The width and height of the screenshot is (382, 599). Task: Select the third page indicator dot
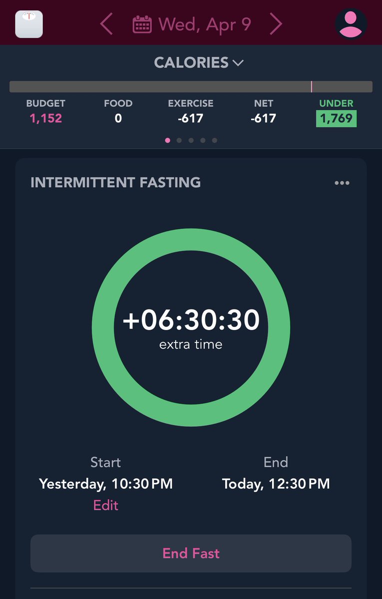191,140
